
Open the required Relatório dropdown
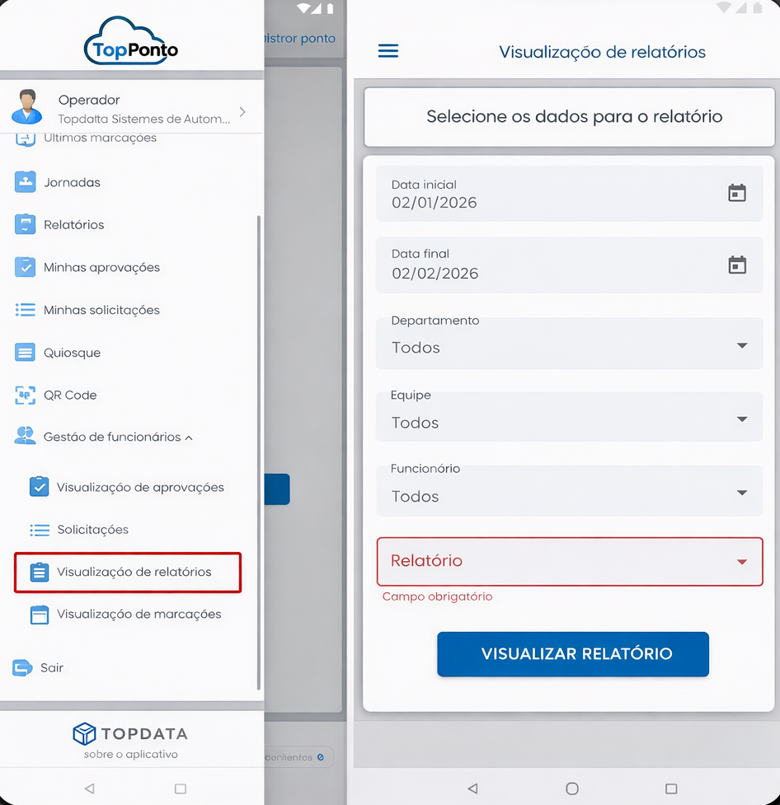point(569,561)
